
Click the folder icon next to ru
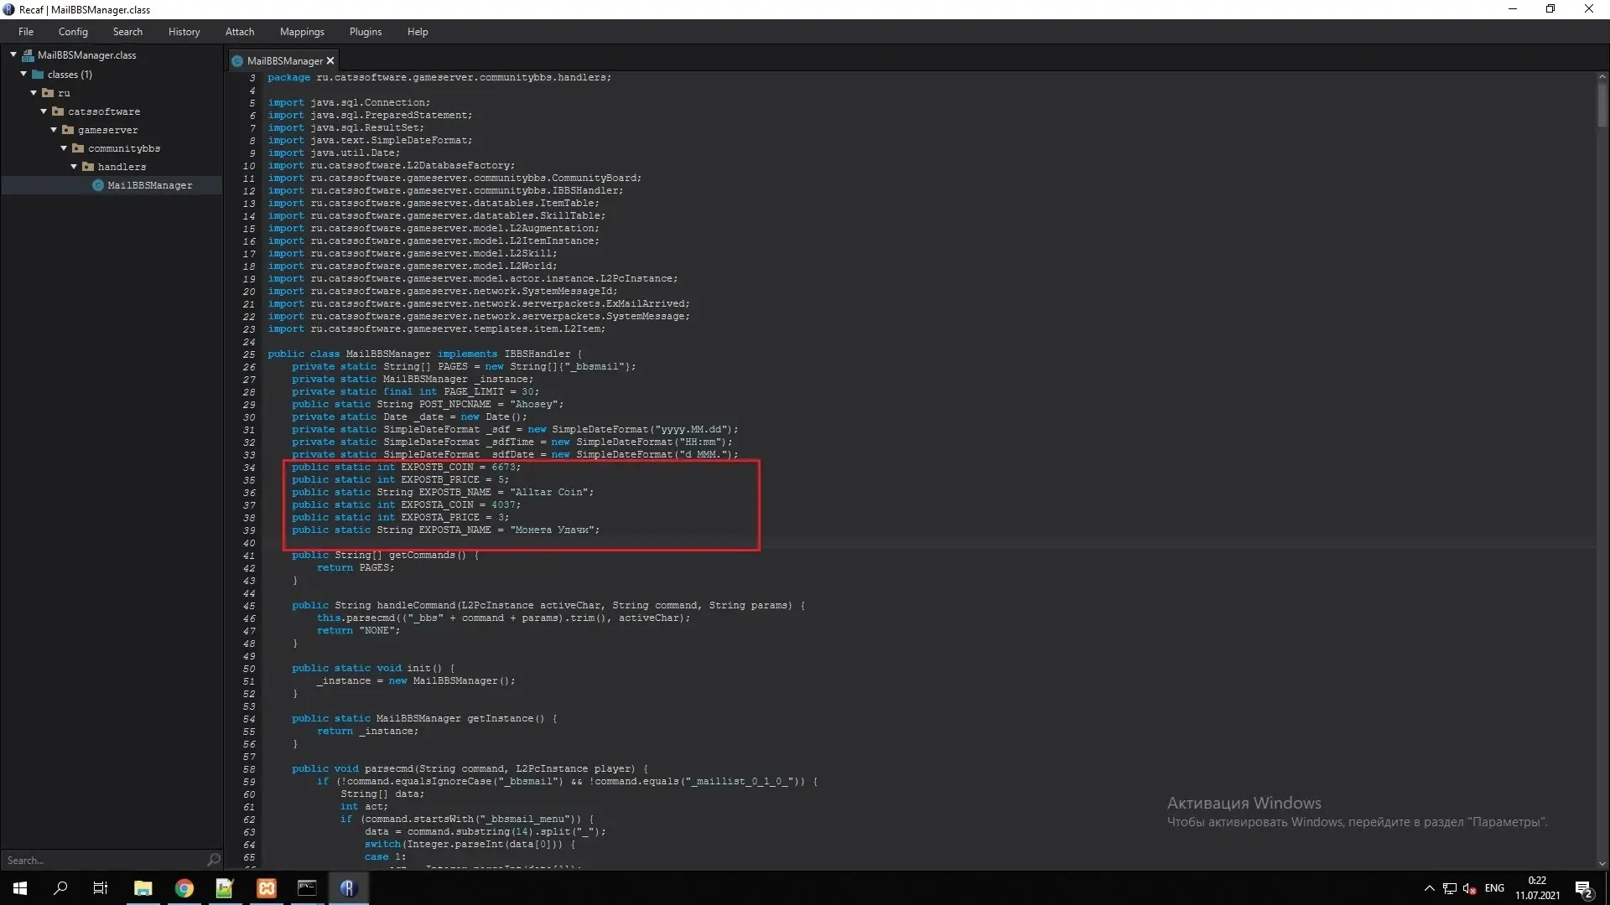(x=49, y=93)
